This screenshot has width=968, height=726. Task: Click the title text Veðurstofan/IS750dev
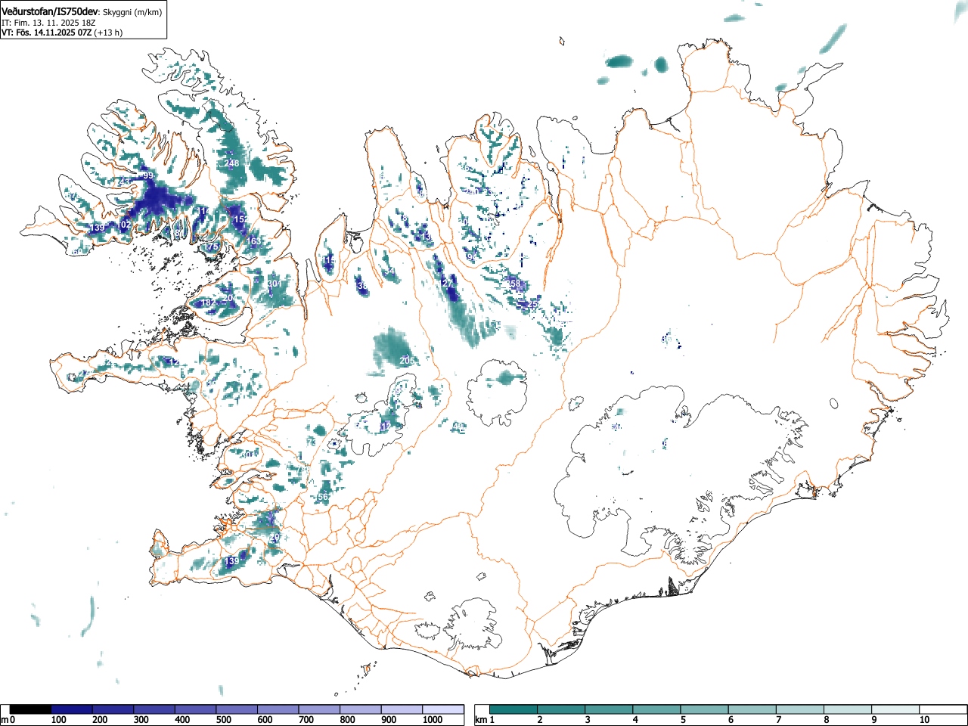click(50, 11)
